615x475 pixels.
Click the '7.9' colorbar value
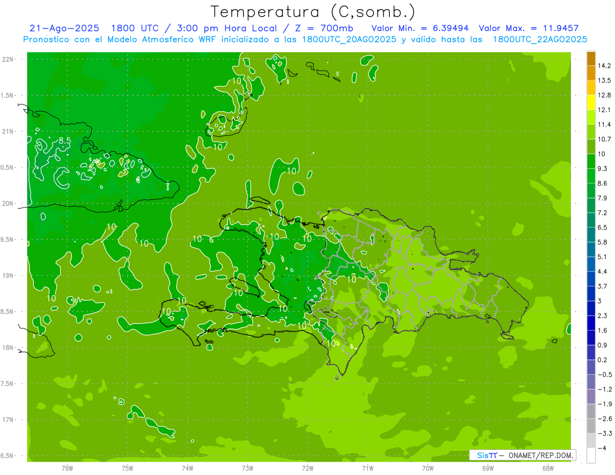pyautogui.click(x=603, y=198)
